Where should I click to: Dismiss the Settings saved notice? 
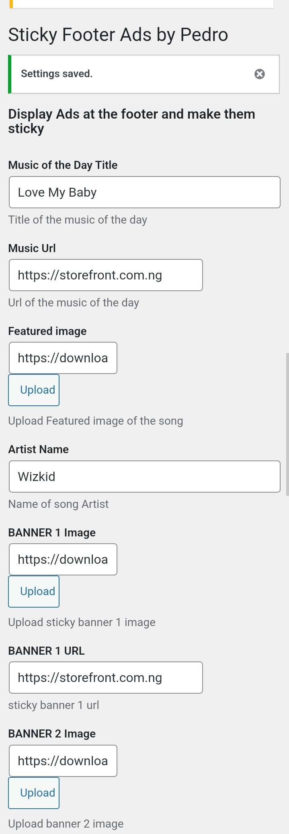pos(260,74)
